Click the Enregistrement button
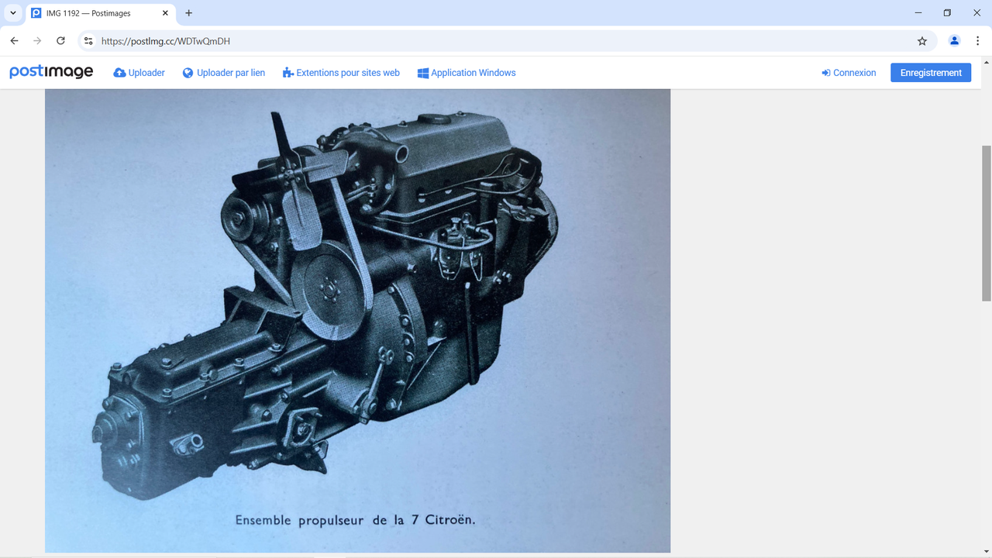 [931, 73]
